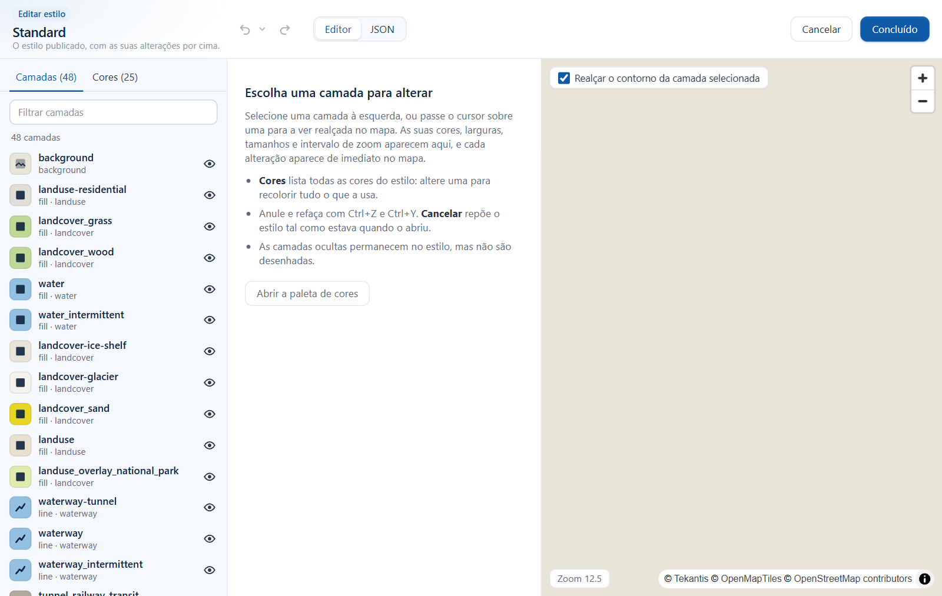Open the OpenStreetMap contributors link

[853, 579]
